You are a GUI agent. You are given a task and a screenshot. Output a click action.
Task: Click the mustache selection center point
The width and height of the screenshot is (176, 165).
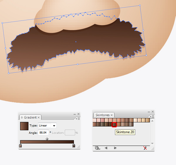pos(76,42)
